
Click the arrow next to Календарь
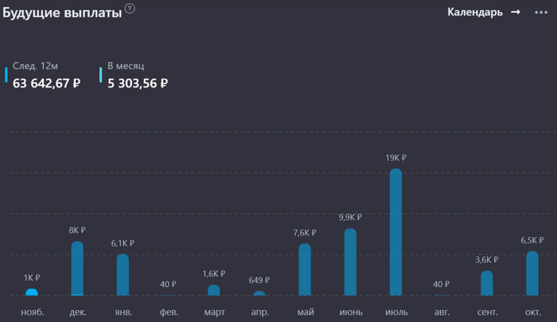pos(515,12)
